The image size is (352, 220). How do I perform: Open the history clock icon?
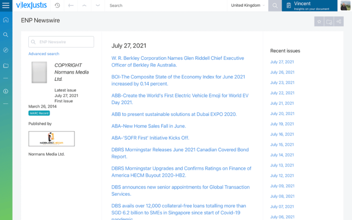pos(57,5)
